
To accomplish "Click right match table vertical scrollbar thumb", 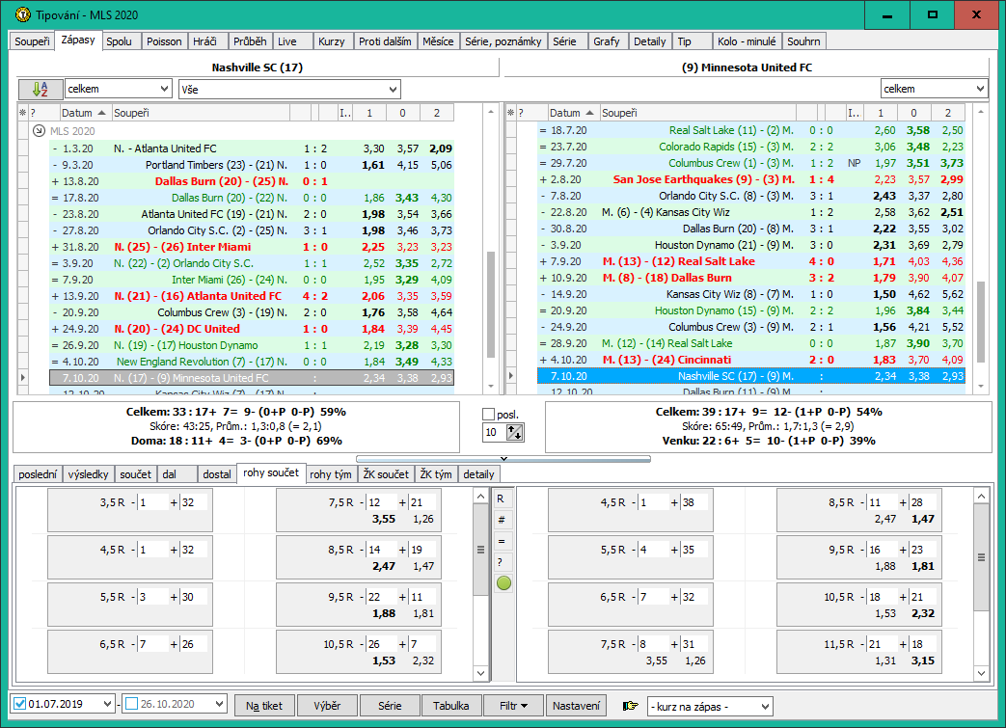I will click(x=980, y=322).
